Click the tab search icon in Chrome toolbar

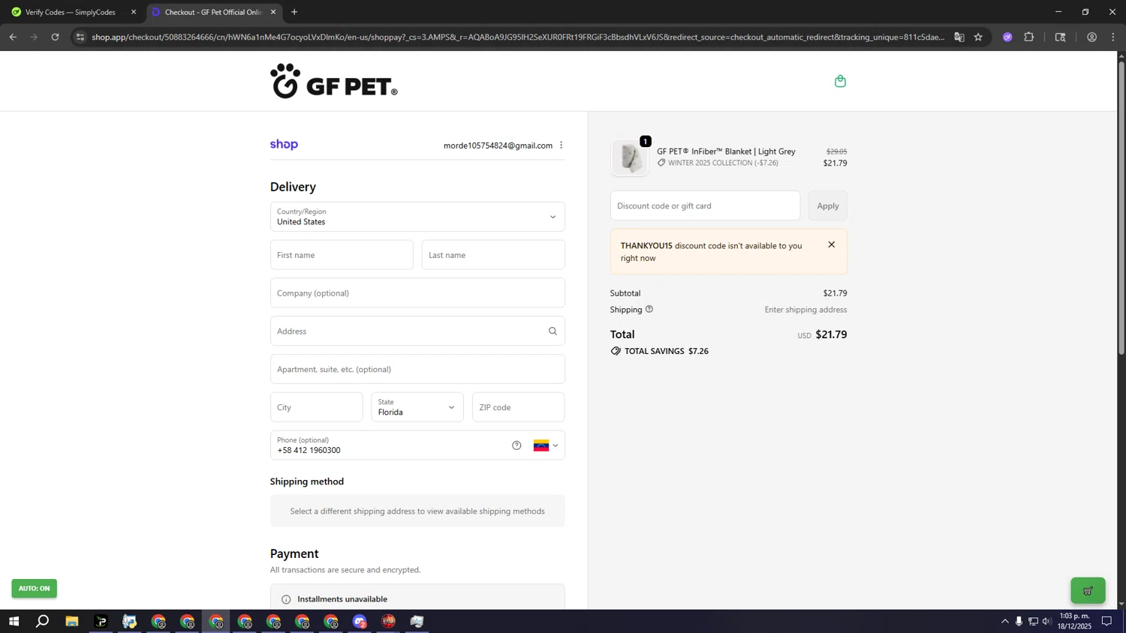pos(1060,37)
